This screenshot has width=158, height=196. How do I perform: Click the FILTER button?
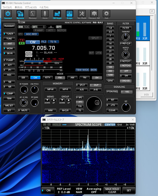[126, 28]
